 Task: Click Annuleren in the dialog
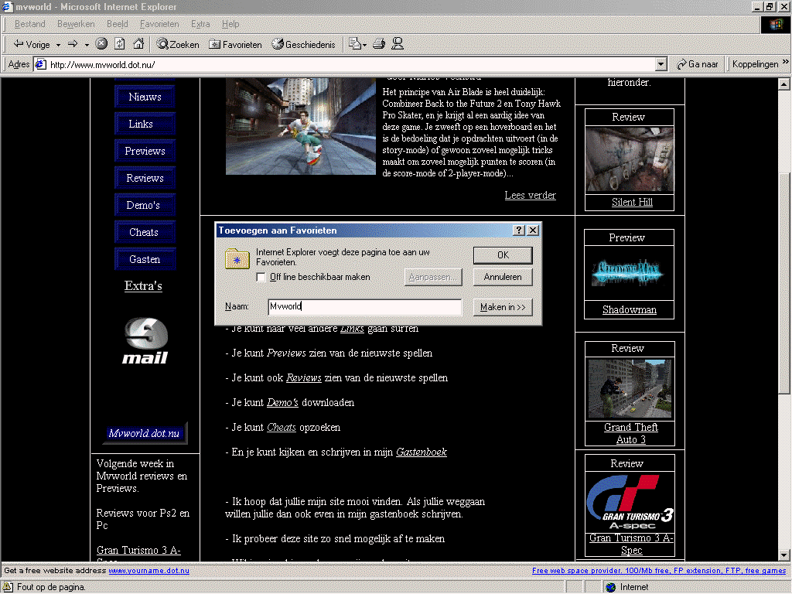503,277
